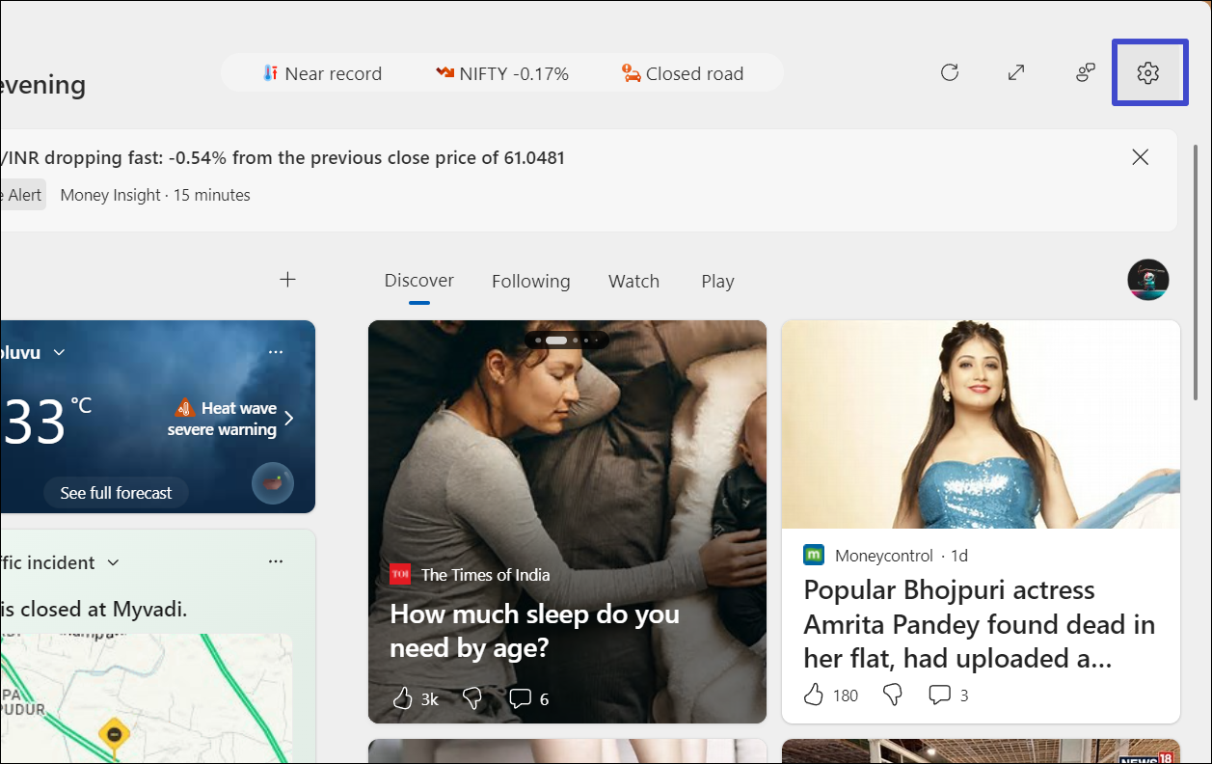
Task: Click See full forecast button
Action: [x=116, y=493]
